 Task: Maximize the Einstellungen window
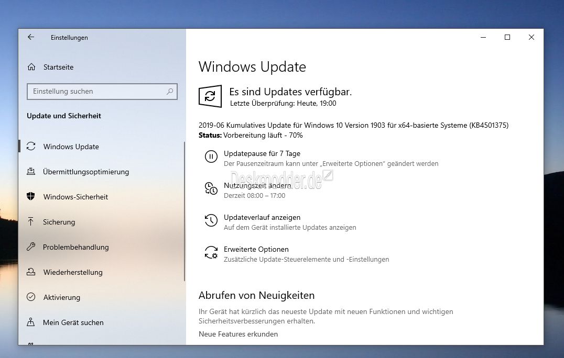[x=507, y=37]
